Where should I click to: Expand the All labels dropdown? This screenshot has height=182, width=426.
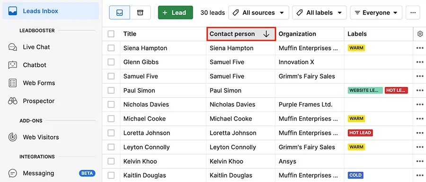coord(319,13)
